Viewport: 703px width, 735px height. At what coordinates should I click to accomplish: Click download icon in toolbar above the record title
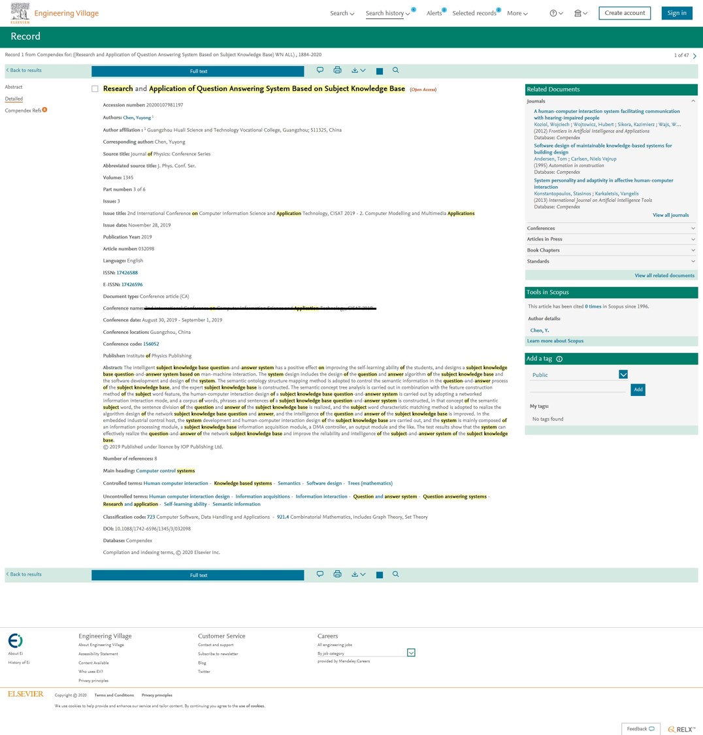[355, 71]
